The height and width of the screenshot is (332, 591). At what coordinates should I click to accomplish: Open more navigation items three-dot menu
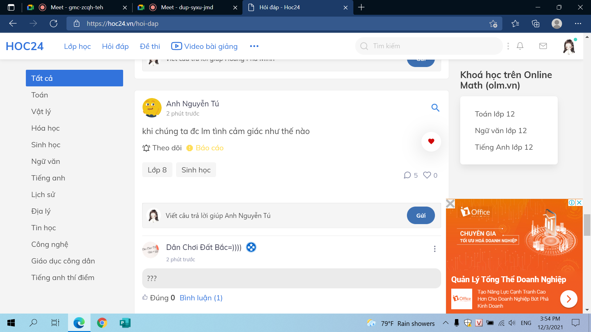point(254,46)
